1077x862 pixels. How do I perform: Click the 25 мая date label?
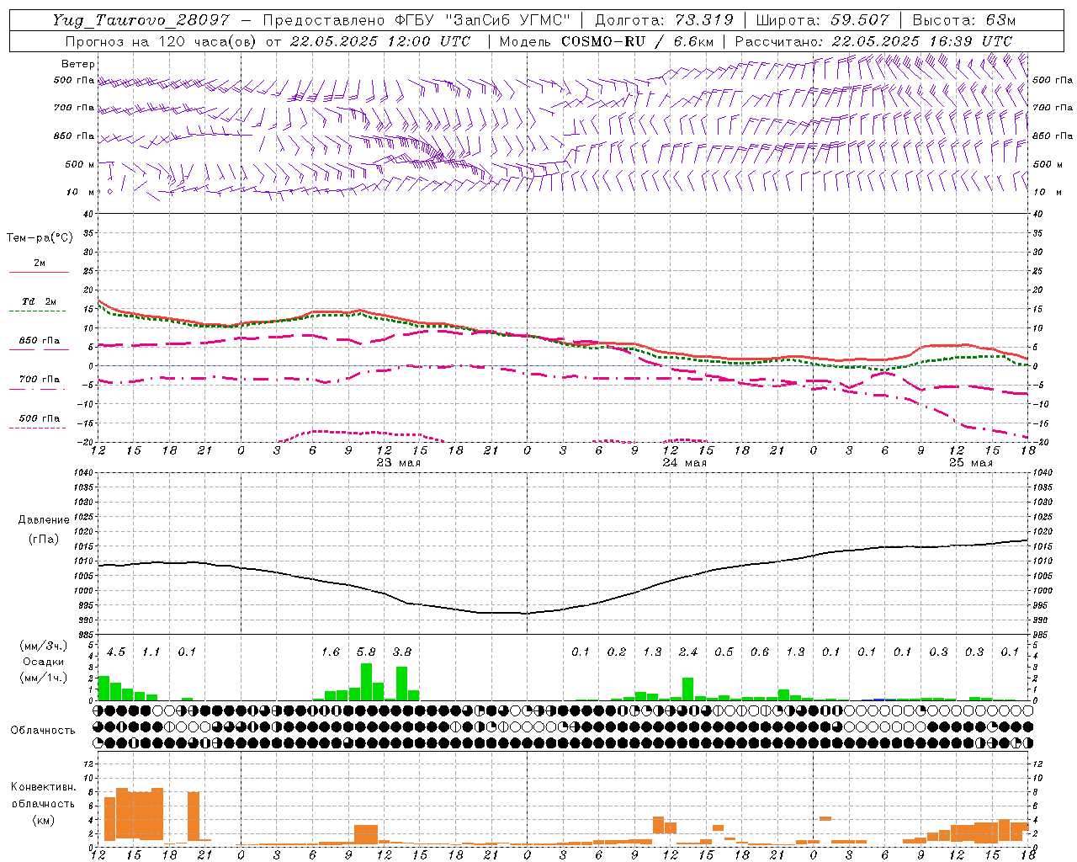(970, 463)
